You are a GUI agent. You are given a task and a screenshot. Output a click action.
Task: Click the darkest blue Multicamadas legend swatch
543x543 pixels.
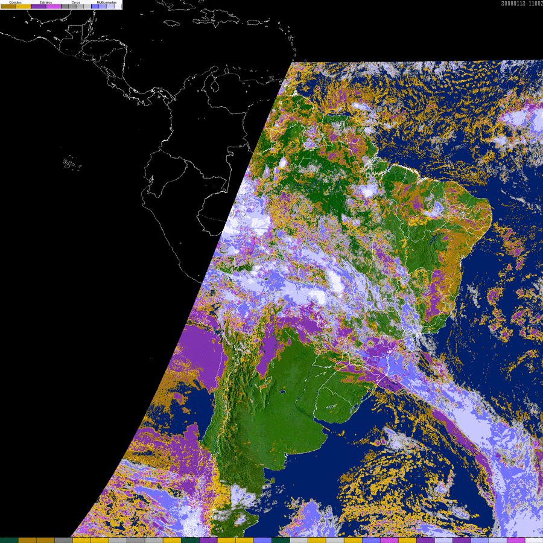[95, 6]
